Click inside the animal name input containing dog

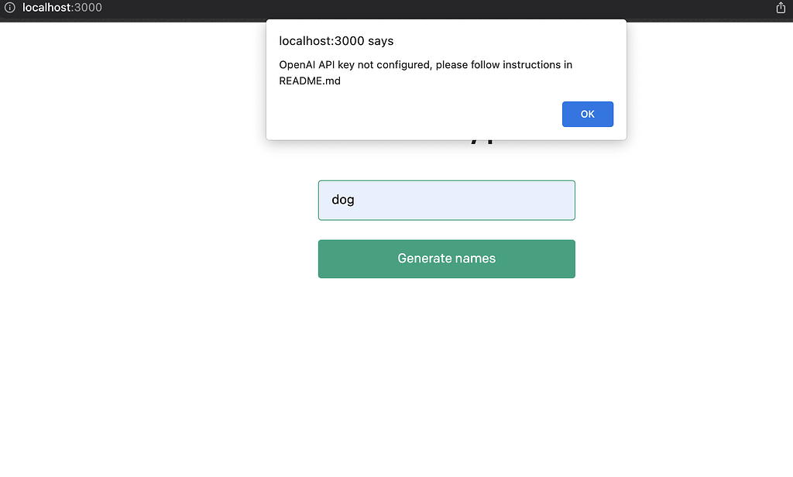click(x=446, y=200)
